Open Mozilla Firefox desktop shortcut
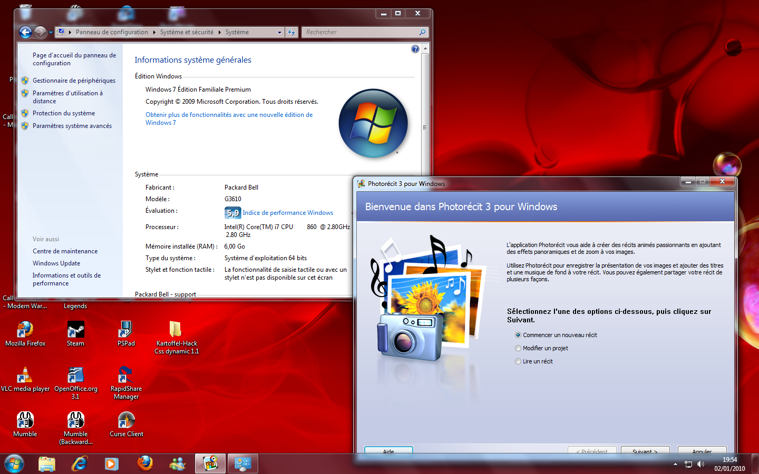This screenshot has width=759, height=474. 25,334
